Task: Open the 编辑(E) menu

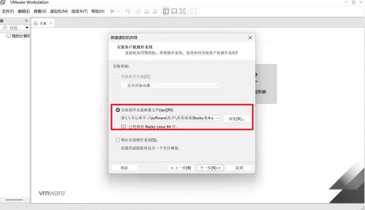Action: 24,11
